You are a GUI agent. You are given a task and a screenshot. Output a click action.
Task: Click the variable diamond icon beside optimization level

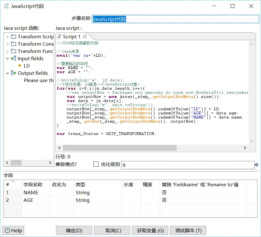257,165
